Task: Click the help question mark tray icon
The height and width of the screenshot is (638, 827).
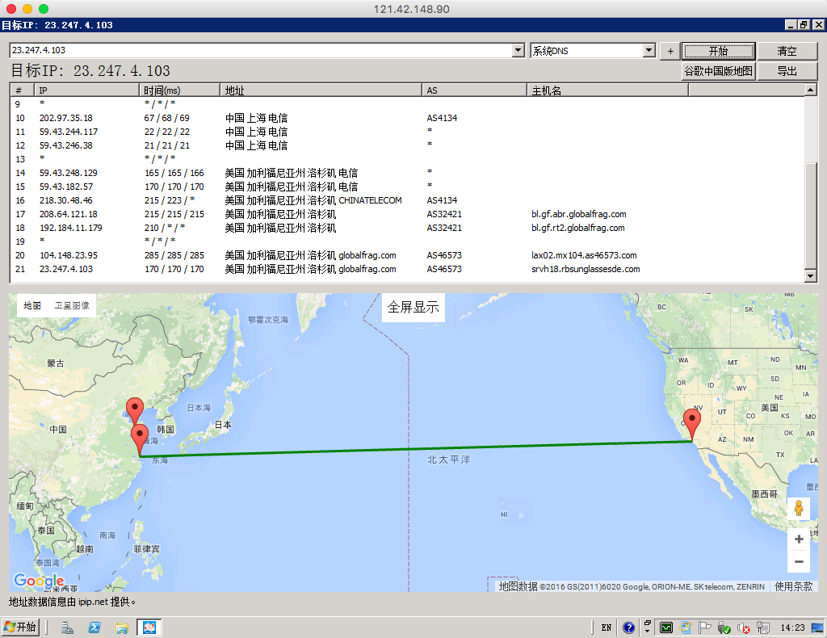Action: (628, 628)
